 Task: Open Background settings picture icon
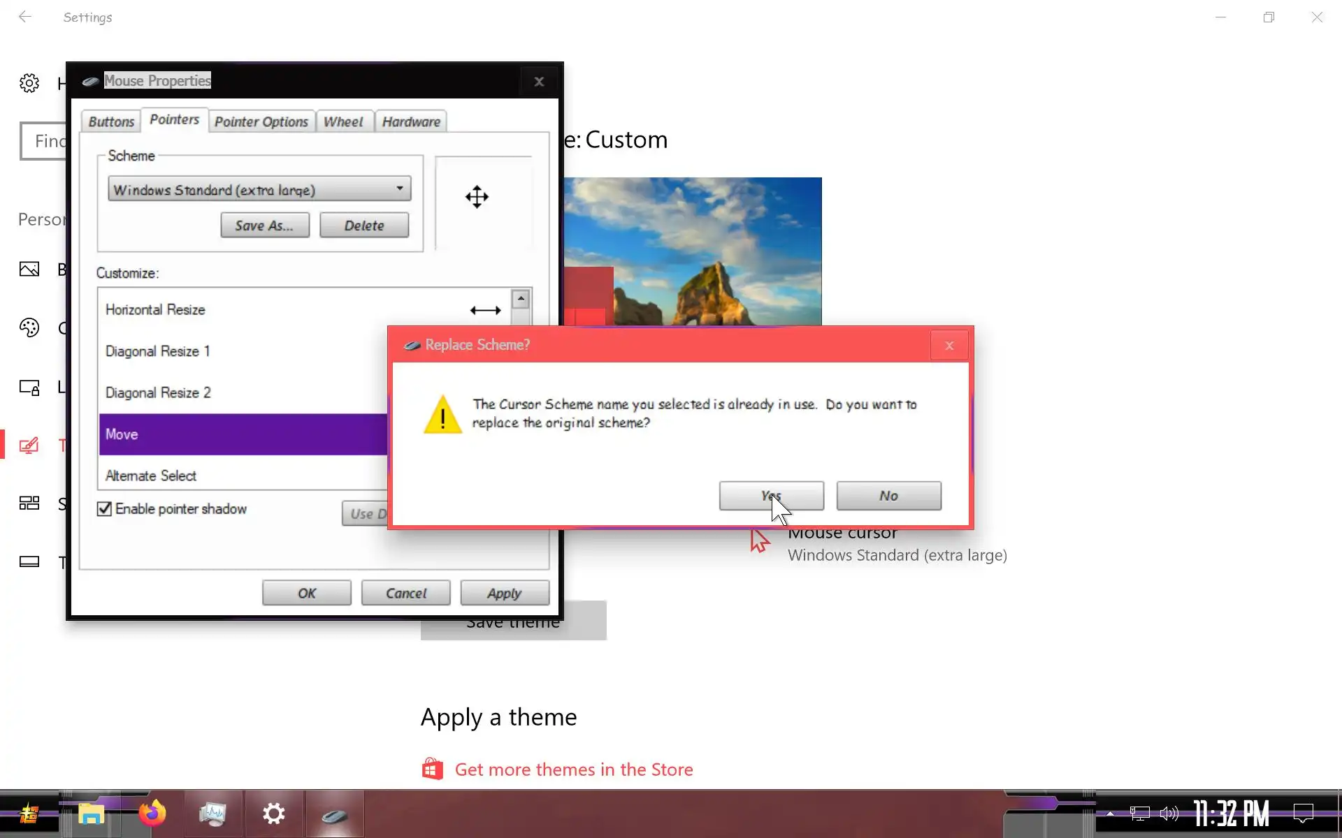point(29,269)
